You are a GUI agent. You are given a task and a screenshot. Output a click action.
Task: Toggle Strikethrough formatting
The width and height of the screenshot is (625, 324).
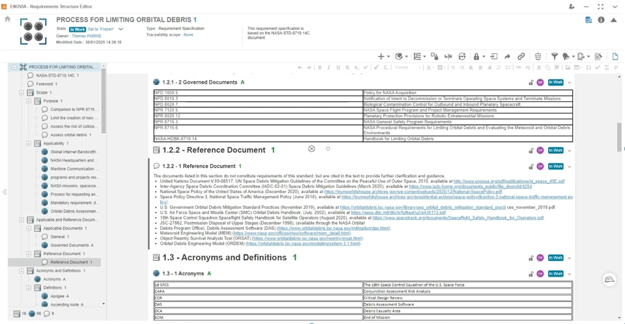pyautogui.click(x=347, y=68)
